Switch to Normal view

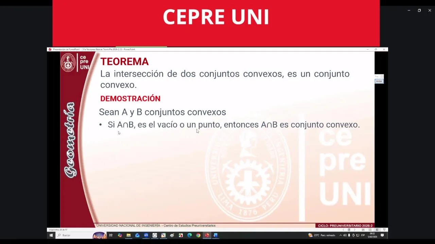(x=363, y=230)
